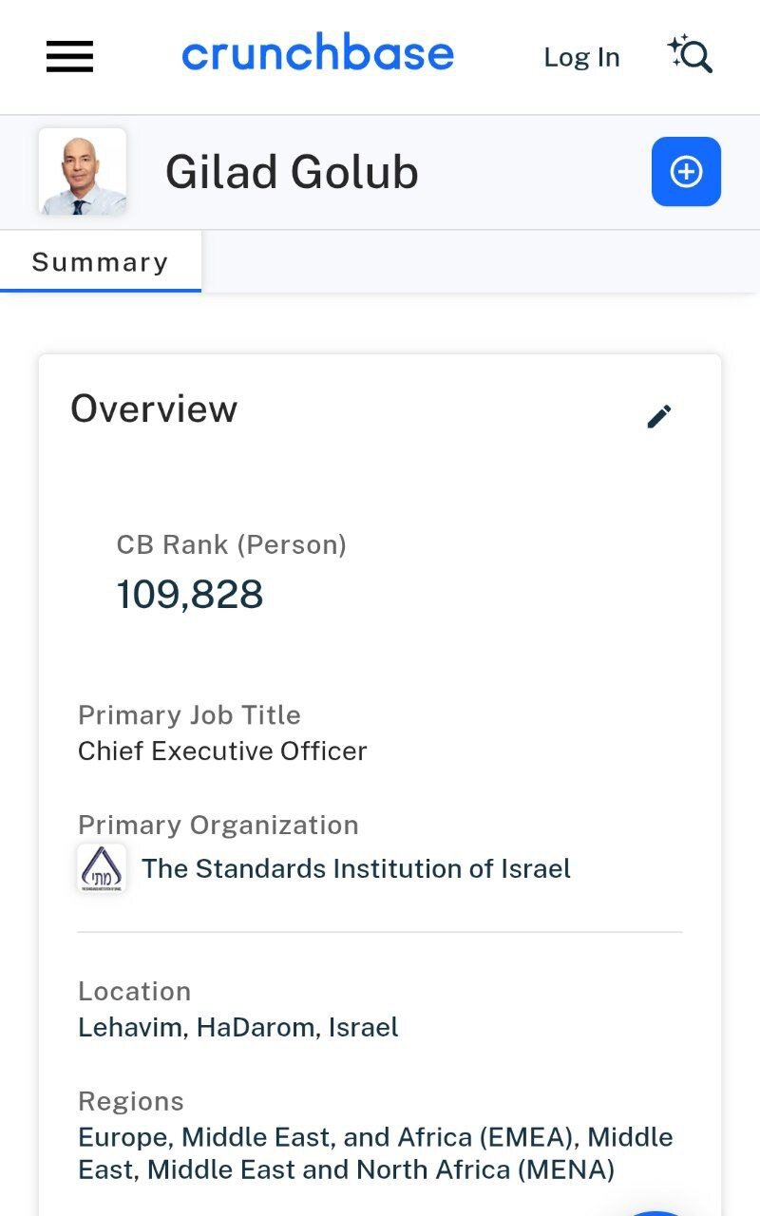The height and width of the screenshot is (1216, 760).
Task: Open Gilad Golub's profile photo
Action: (x=83, y=172)
